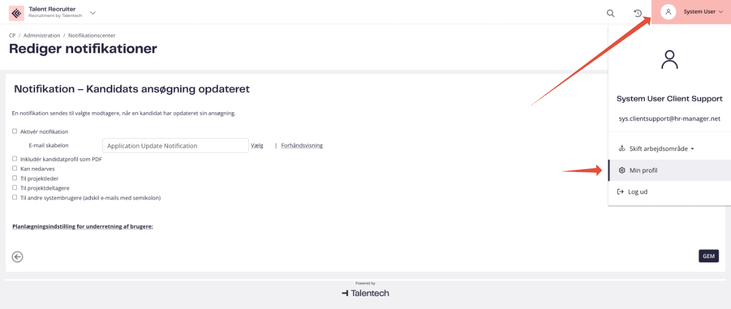Click System User Client Support name
This screenshot has width=731, height=309.
[670, 98]
